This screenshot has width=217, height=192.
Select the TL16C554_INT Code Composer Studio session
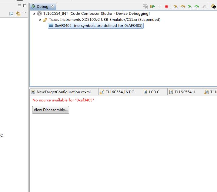pyautogui.click(x=96, y=14)
